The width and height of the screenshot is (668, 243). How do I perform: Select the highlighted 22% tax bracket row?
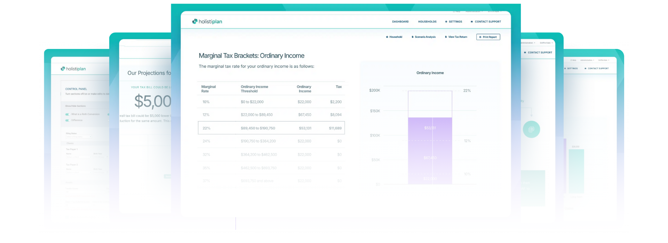[271, 128]
